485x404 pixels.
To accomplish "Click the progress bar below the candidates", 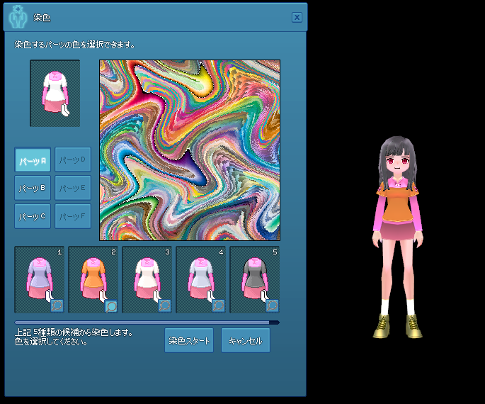I will [147, 322].
